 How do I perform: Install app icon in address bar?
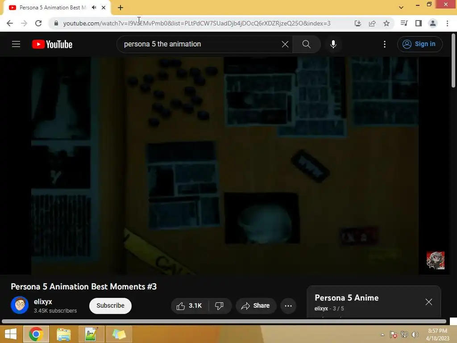coord(357,23)
